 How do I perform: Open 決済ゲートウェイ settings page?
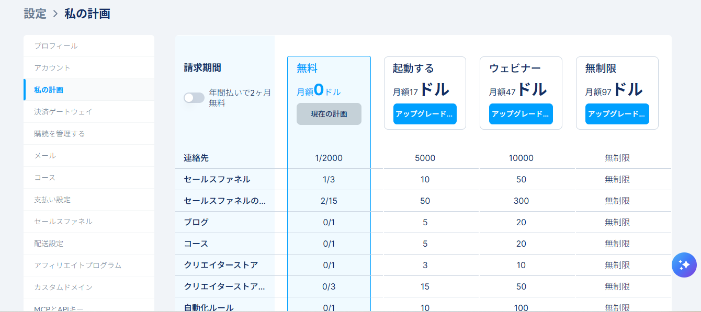pyautogui.click(x=89, y=112)
